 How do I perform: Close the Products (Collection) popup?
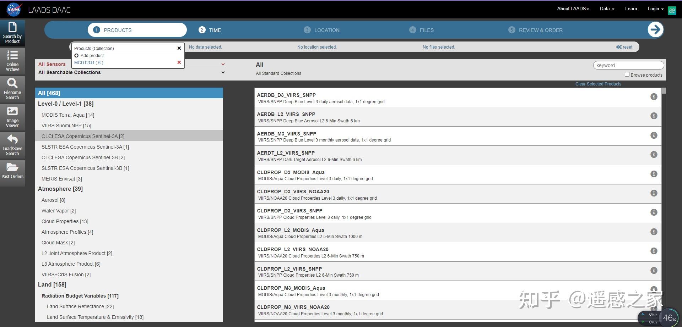click(x=179, y=48)
